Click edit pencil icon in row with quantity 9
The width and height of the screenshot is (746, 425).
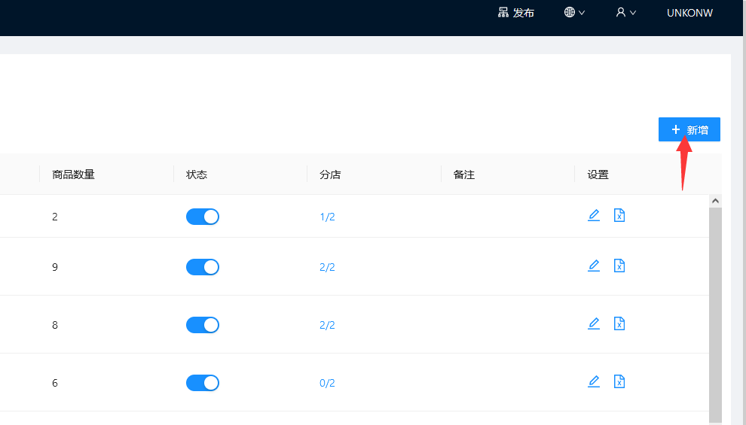pos(594,266)
